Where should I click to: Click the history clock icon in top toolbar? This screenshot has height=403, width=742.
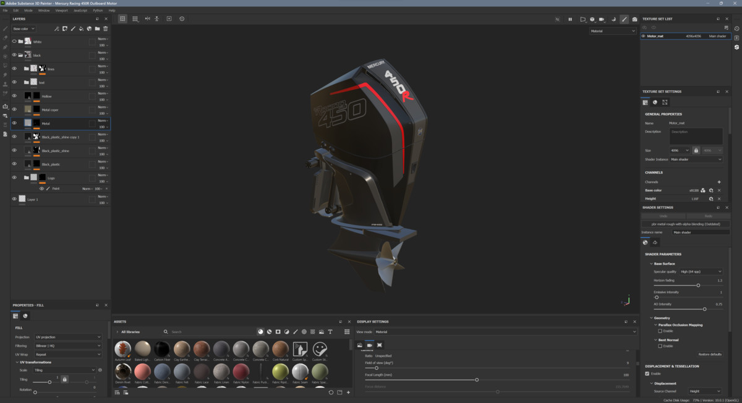(x=182, y=19)
